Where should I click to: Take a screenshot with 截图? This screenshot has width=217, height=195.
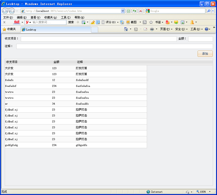(x=132, y=22)
